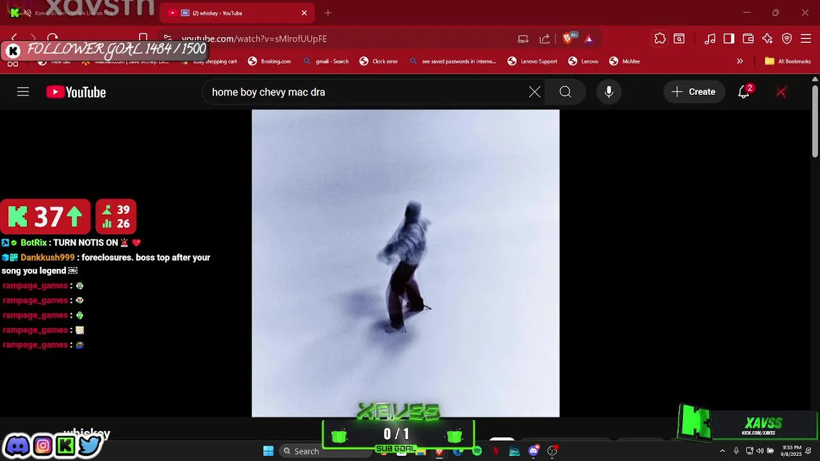Screen dimensions: 820x461
Task: Open Discord from the taskbar
Action: coord(534,451)
